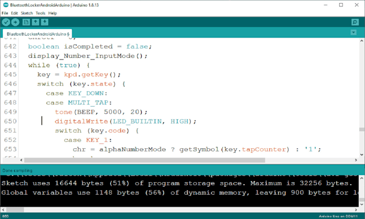The image size is (365, 219).
Task: Open the Help menu
Action: click(53, 13)
